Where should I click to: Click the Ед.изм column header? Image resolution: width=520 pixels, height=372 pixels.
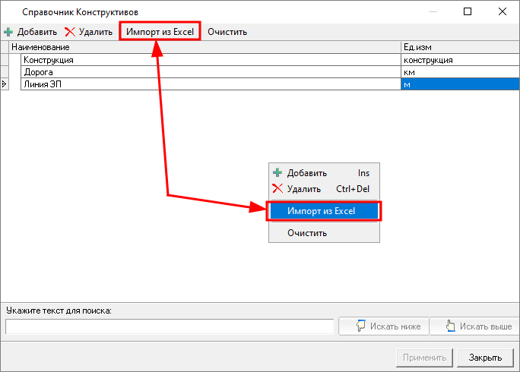pyautogui.click(x=459, y=47)
